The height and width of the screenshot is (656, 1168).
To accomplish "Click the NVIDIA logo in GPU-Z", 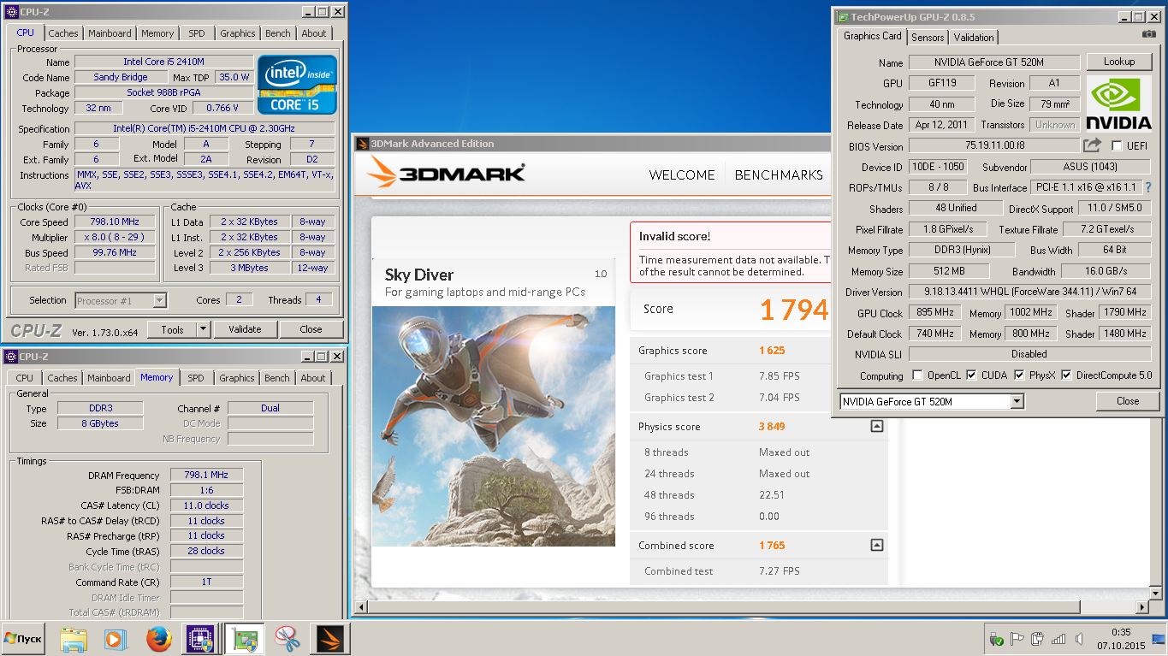I will coord(1118,103).
